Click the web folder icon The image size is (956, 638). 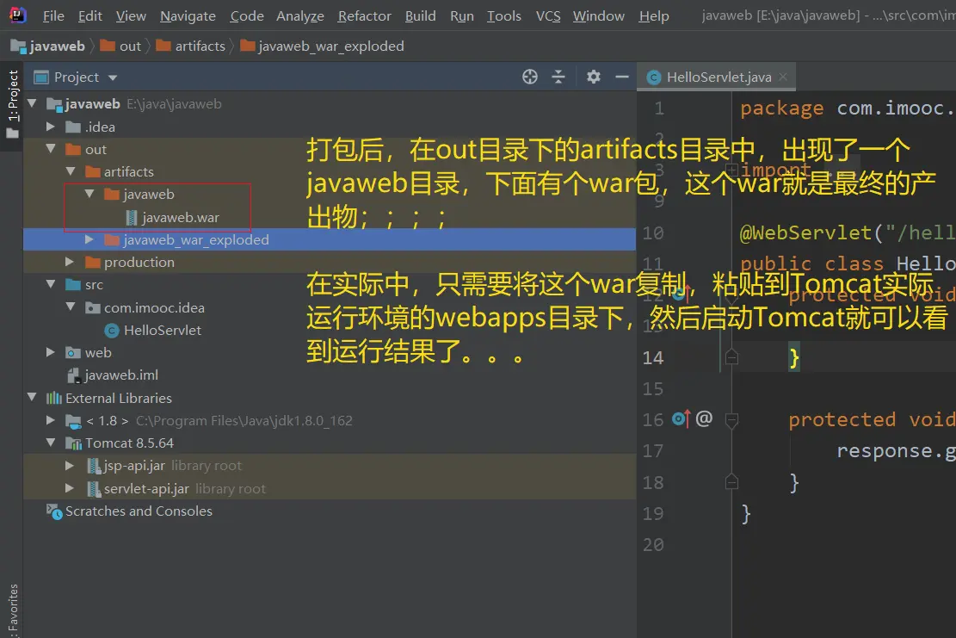73,353
